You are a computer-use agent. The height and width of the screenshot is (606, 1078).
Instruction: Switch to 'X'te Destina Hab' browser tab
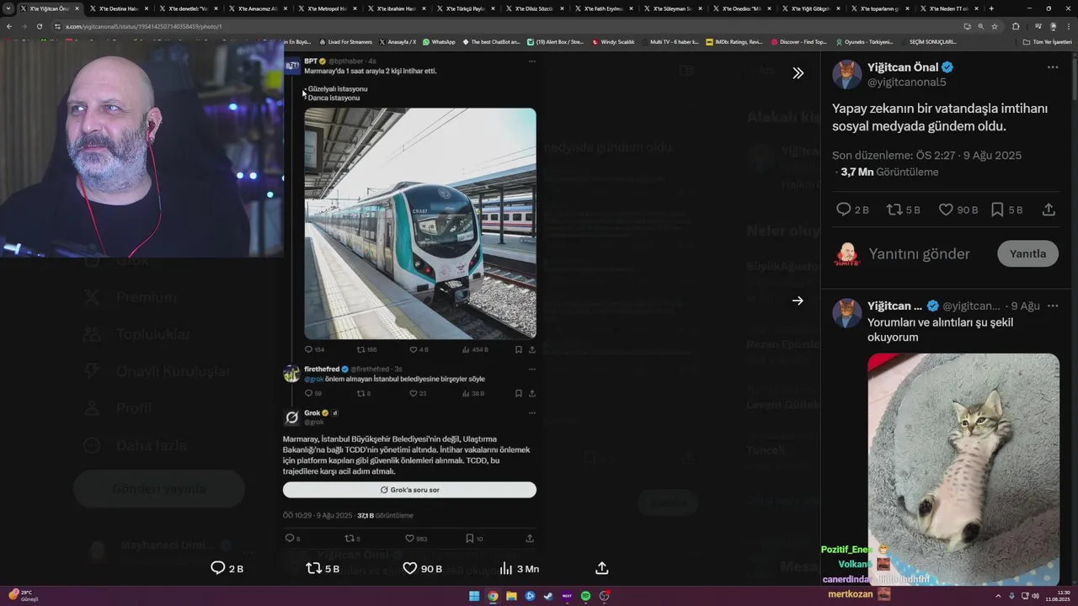tap(118, 8)
